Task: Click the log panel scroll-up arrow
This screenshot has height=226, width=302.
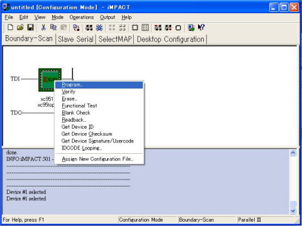Action: [293, 153]
